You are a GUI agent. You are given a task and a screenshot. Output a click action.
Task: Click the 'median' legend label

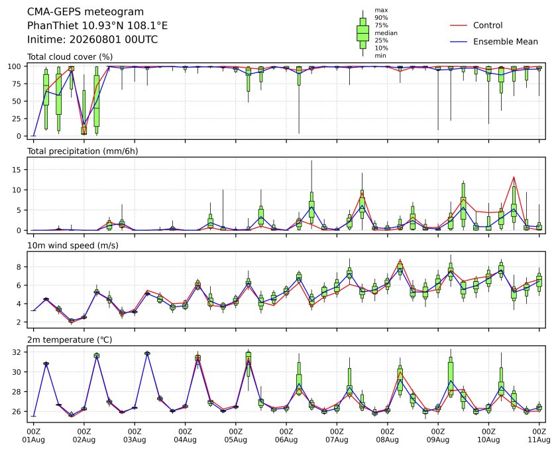[386, 33]
